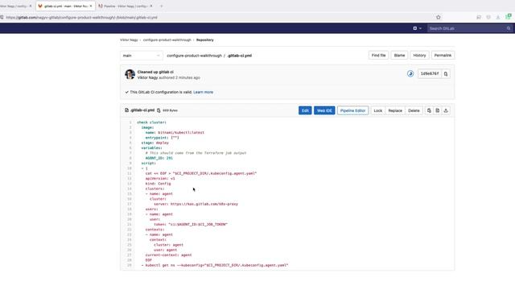Follow the Learn more link
The image size is (515, 290).
pos(204,92)
